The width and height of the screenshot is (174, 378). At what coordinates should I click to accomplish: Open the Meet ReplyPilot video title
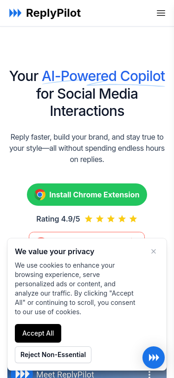pyautogui.click(x=65, y=374)
